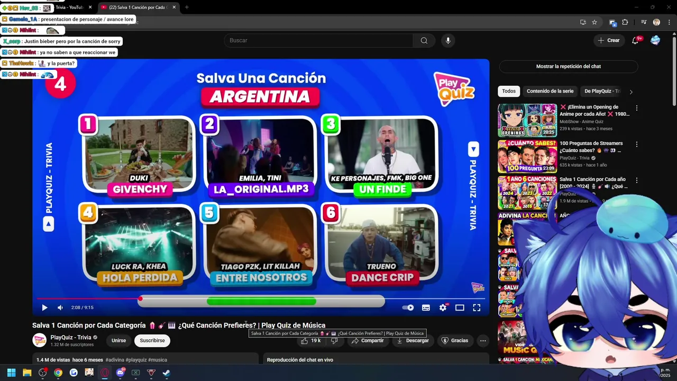This screenshot has width=677, height=381.
Task: Click Suscribirse button
Action: click(152, 341)
